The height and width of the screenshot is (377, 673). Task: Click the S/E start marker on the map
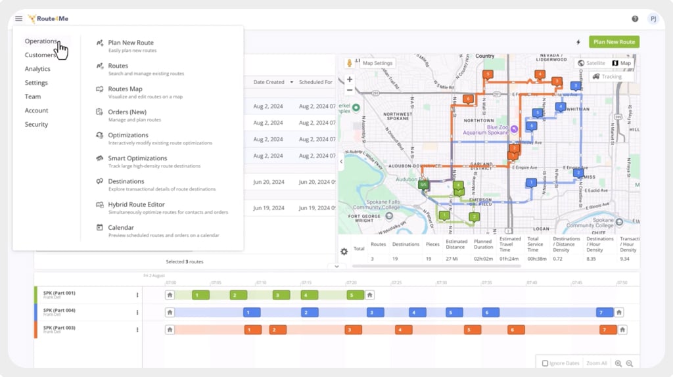point(423,185)
